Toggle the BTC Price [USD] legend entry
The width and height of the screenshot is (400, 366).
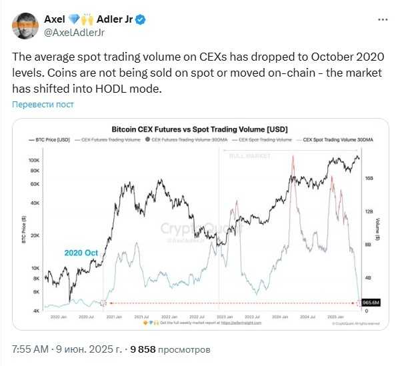pos(49,140)
